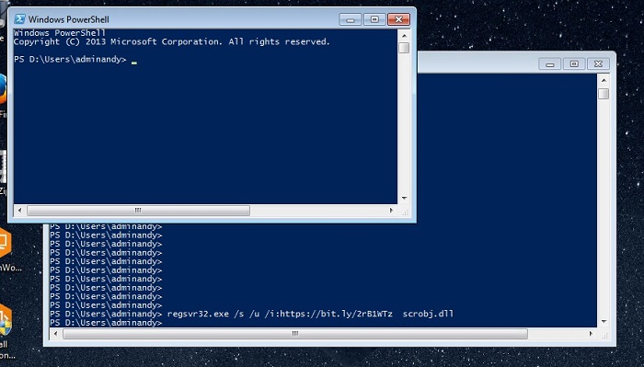The image size is (644, 367).
Task: Click the front window's horizontal scrollbar thumb
Action: (x=138, y=211)
